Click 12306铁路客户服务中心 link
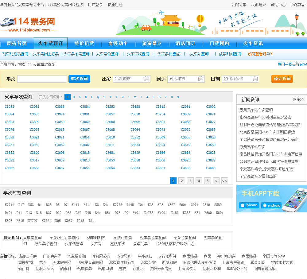This screenshot has width=307, height=279. pyautogui.click(x=175, y=244)
